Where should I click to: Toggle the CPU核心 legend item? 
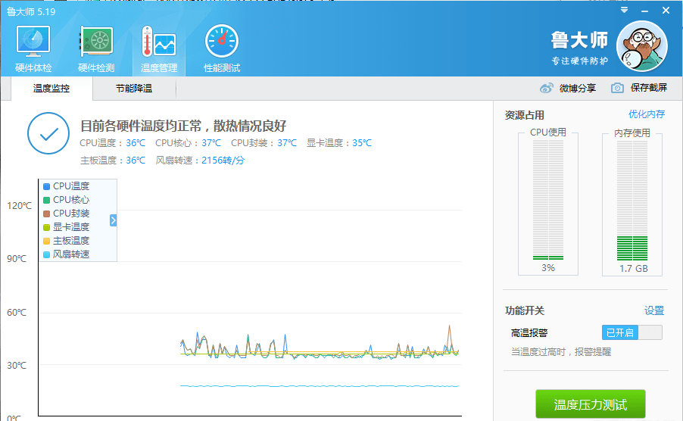(66, 200)
